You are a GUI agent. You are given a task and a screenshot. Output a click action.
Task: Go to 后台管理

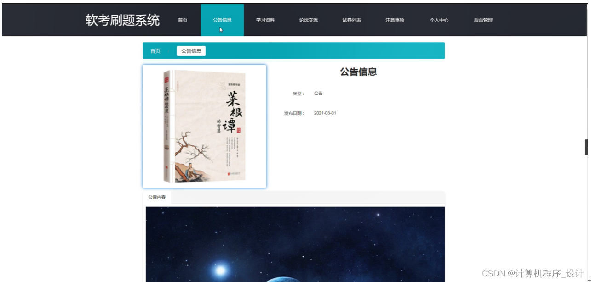[483, 20]
